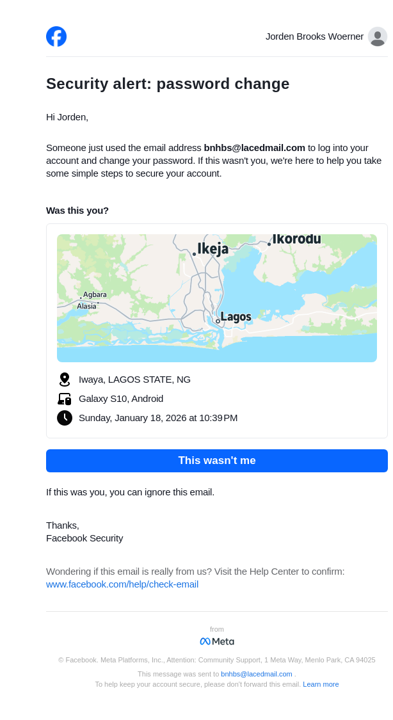The height and width of the screenshot is (720, 393).
Task: Click the Jorden Brooks Woerner name
Action: (x=314, y=36)
